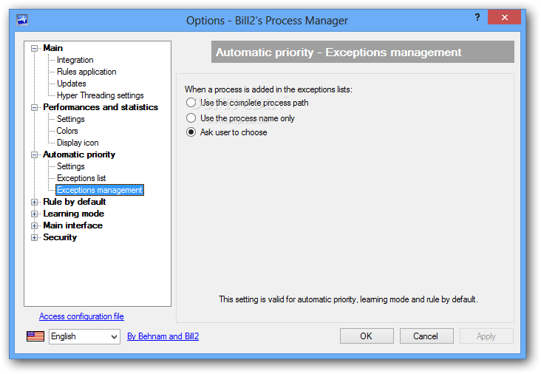Select Ask user to choose option
The width and height of the screenshot is (541, 374).
(x=191, y=132)
